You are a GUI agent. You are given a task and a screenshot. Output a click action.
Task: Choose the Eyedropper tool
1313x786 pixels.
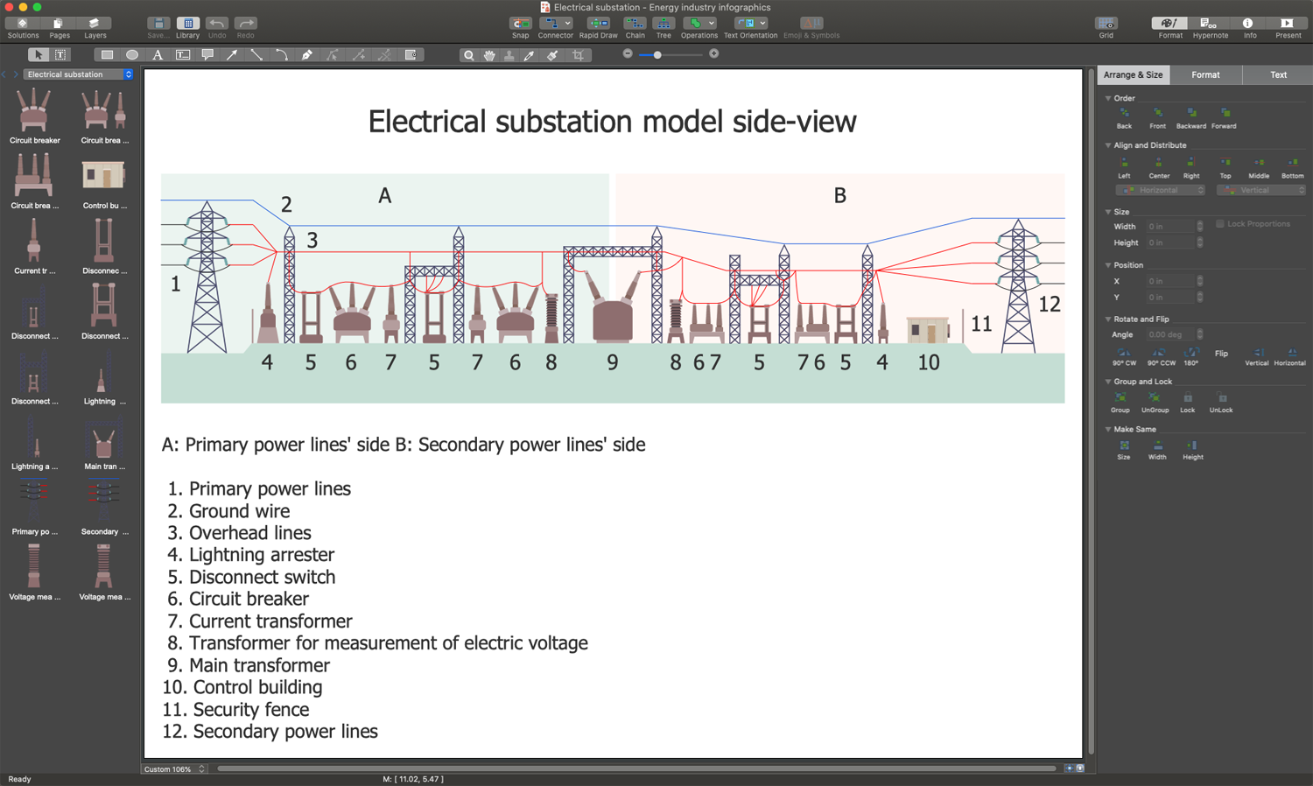point(530,55)
